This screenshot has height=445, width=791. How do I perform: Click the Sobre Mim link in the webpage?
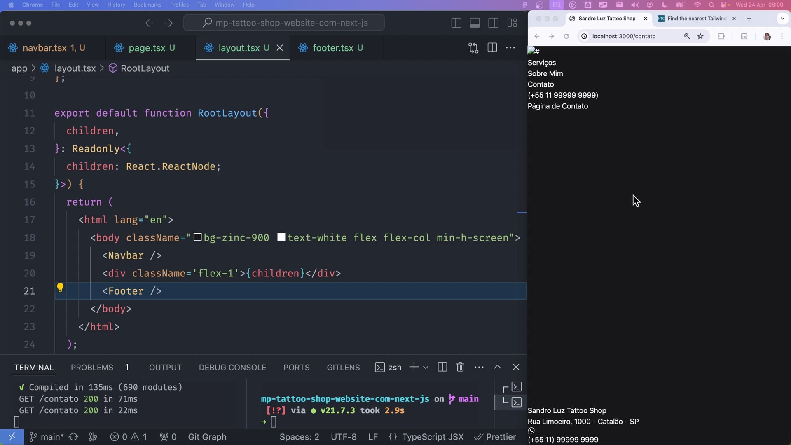click(x=545, y=73)
